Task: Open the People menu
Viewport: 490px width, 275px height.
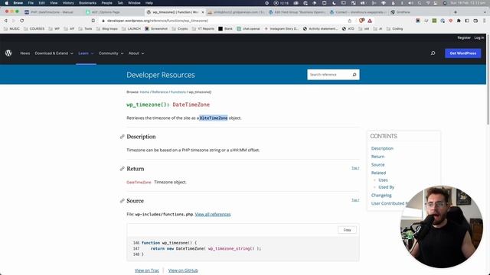Action: 107,3
